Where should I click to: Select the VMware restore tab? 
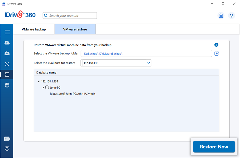coord(75,29)
